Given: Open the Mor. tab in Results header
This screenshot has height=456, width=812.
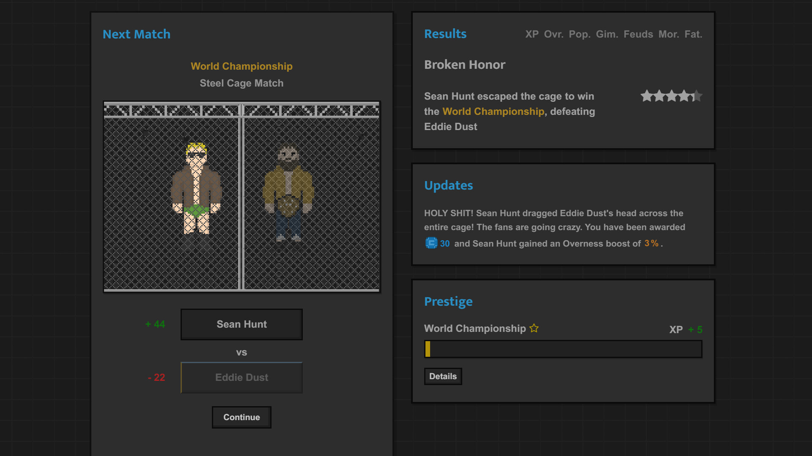Looking at the screenshot, I should [669, 34].
